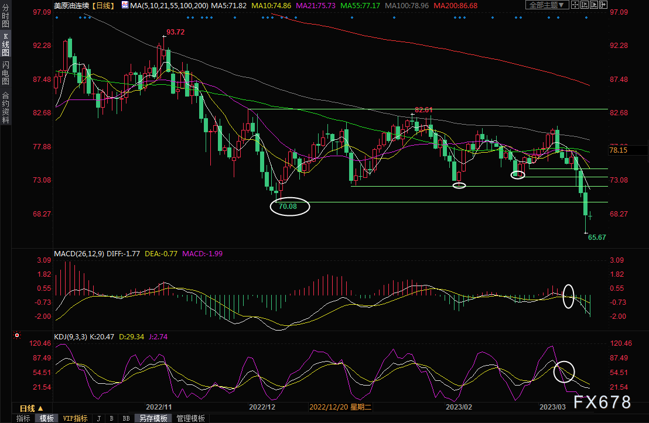This screenshot has height=423, width=649.
Task: Click the crosshair cursor icon
Action: 575,5
